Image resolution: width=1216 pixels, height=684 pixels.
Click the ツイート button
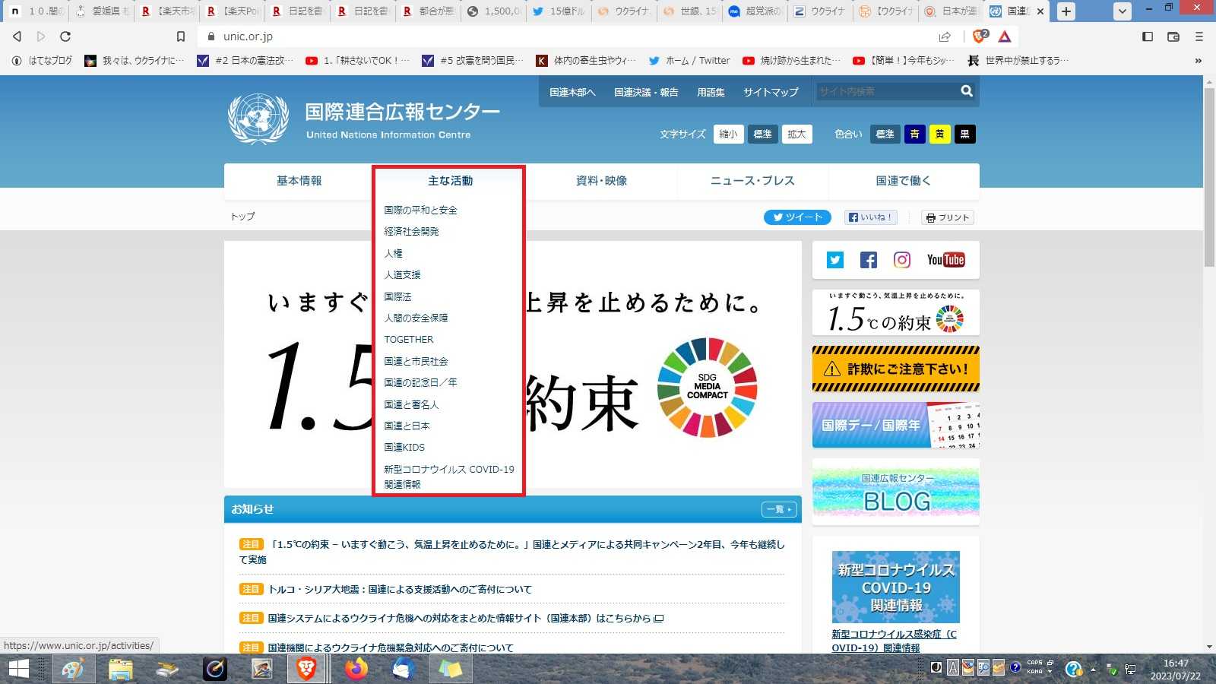pos(797,217)
